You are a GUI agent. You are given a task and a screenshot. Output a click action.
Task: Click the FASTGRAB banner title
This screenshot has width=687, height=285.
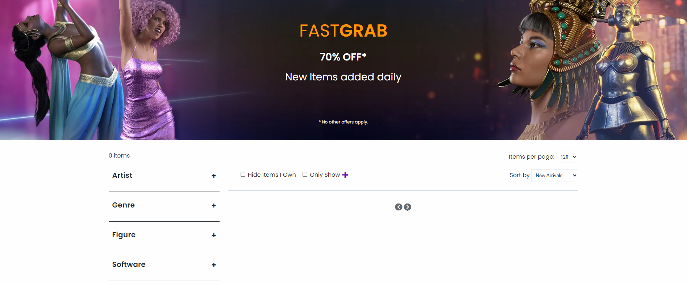(x=343, y=31)
